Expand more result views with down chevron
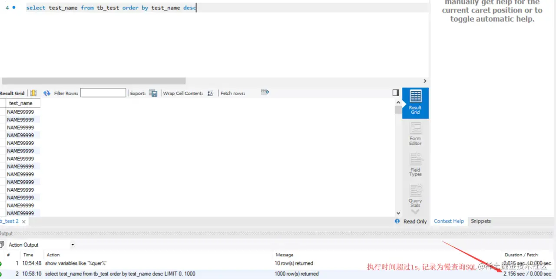Image resolution: width=556 pixels, height=279 pixels. tap(415, 212)
